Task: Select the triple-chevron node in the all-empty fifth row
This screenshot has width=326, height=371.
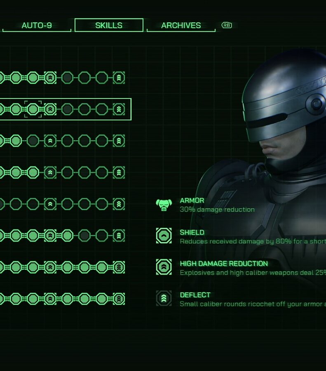Action: (119, 204)
